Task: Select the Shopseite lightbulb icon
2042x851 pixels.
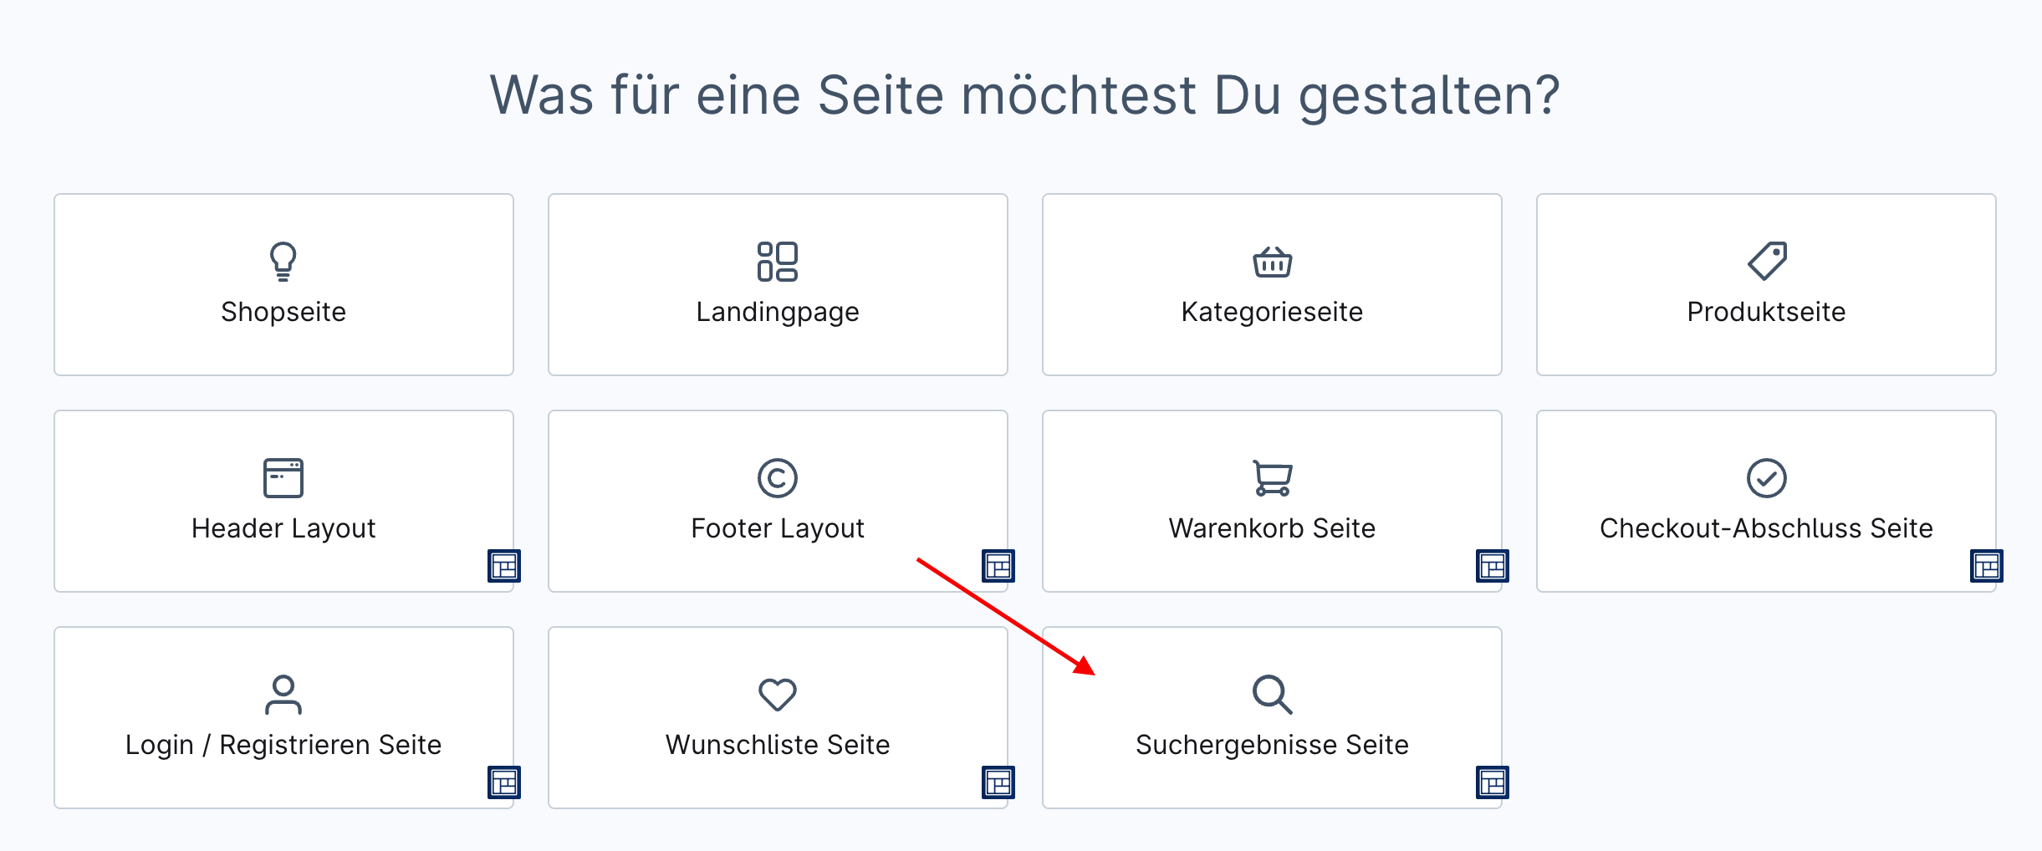Action: pyautogui.click(x=283, y=261)
